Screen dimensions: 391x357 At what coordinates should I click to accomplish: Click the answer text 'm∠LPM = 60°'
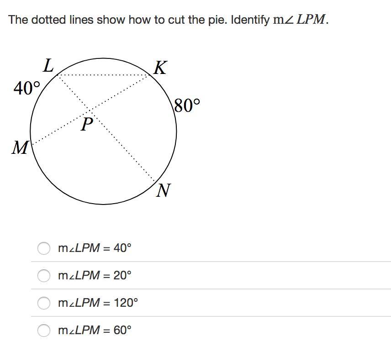tap(95, 330)
